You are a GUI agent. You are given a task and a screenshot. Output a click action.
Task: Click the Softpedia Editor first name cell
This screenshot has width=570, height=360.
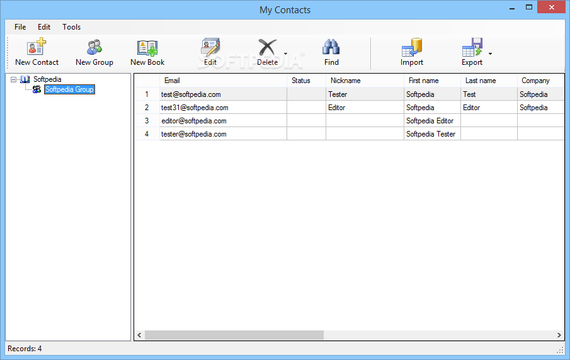click(432, 121)
